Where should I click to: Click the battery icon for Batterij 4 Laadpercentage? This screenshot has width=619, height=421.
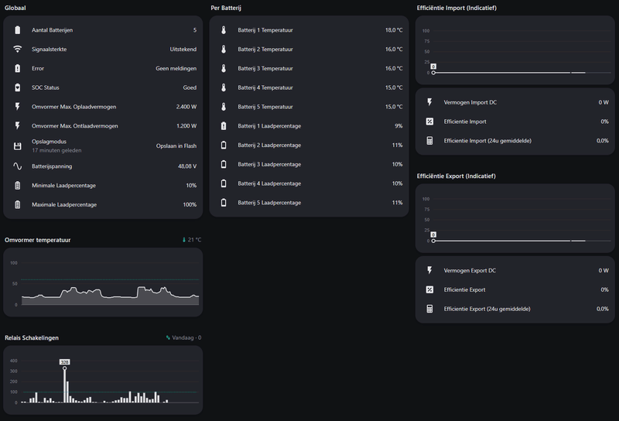pos(224,183)
